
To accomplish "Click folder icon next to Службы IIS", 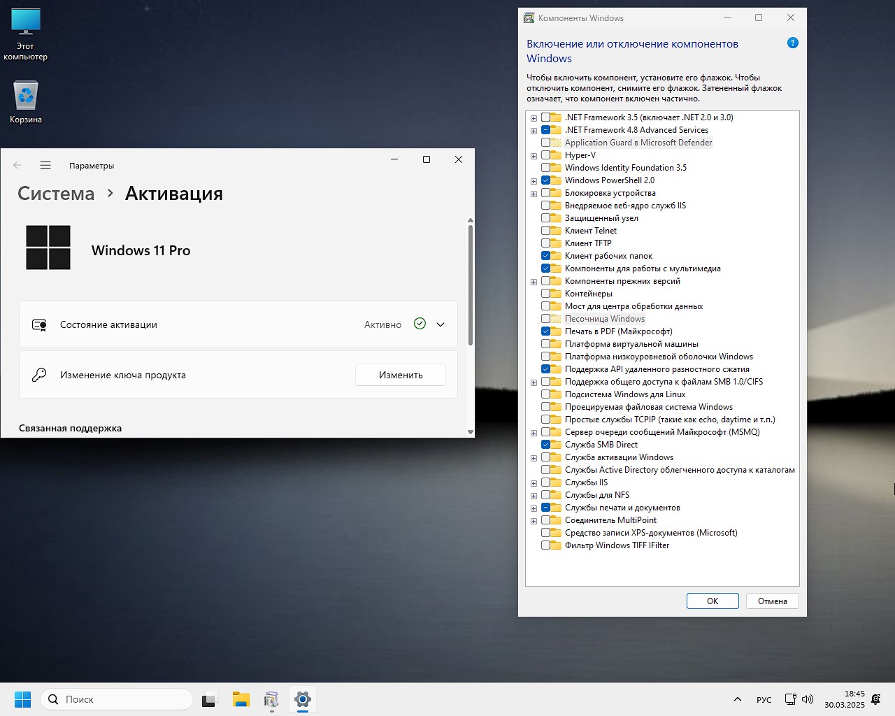I will (557, 482).
